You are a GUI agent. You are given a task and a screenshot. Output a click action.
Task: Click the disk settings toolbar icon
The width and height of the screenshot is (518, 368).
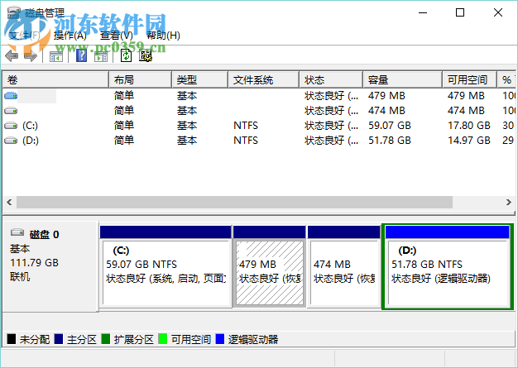(x=146, y=55)
